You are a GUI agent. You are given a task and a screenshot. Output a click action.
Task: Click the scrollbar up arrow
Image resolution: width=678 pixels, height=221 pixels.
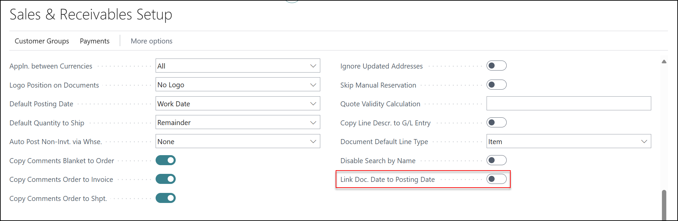664,62
